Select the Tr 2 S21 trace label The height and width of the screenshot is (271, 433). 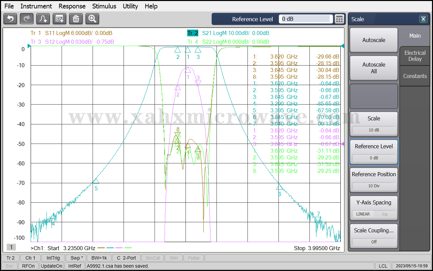228,33
